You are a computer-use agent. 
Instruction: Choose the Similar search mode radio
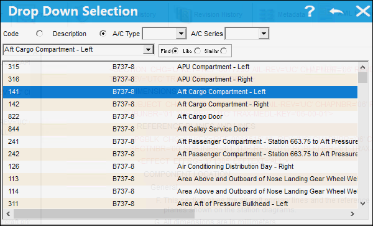coord(224,51)
